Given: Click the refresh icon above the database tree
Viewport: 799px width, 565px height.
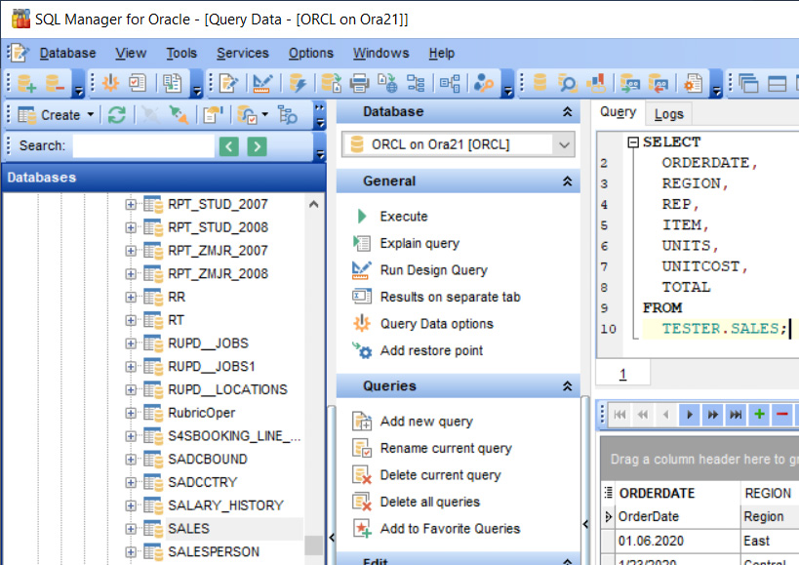Looking at the screenshot, I should coord(117,114).
